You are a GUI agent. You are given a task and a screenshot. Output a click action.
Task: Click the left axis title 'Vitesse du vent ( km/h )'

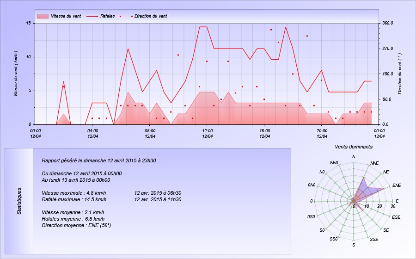16,74
